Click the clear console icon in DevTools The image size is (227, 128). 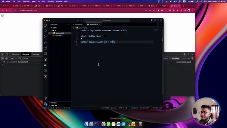[x=6, y=58]
